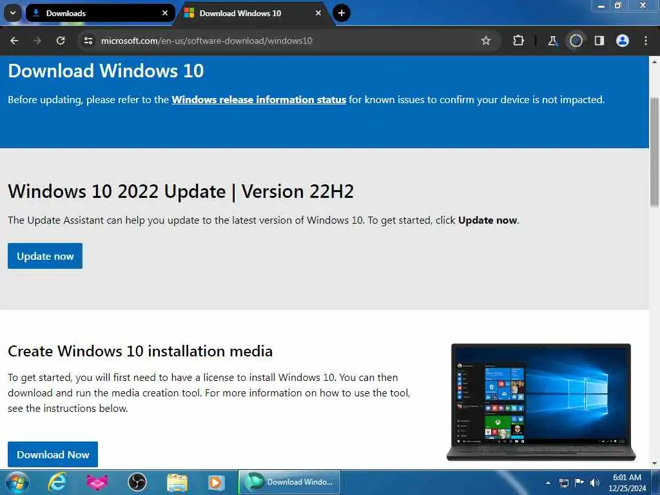Click the Download Windows 10 heading

(x=106, y=71)
